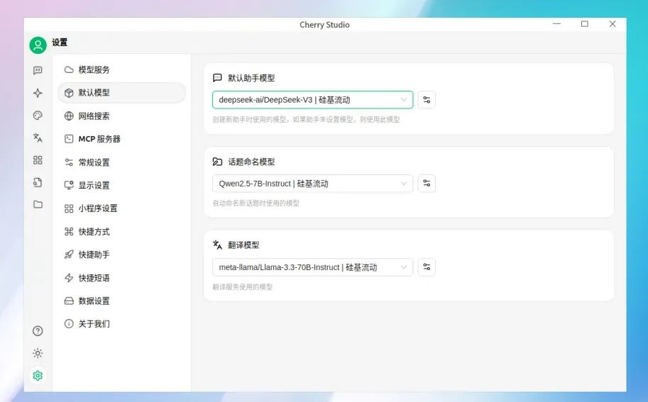Open the help question mark icon
This screenshot has height=402, width=648.
[x=38, y=331]
